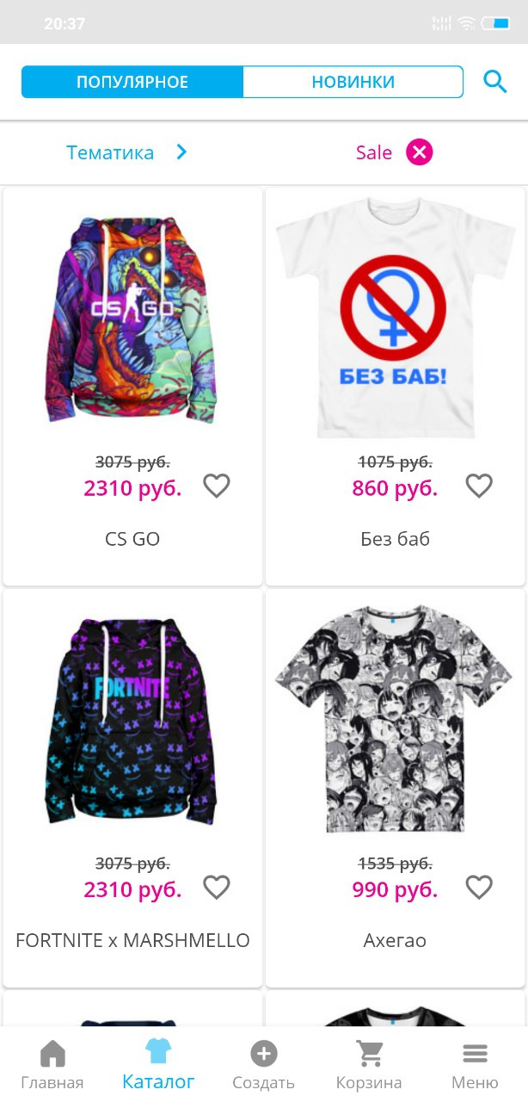This screenshot has height=1102, width=528.
Task: Favorite the CS GO hoodie heart icon
Action: [x=217, y=486]
